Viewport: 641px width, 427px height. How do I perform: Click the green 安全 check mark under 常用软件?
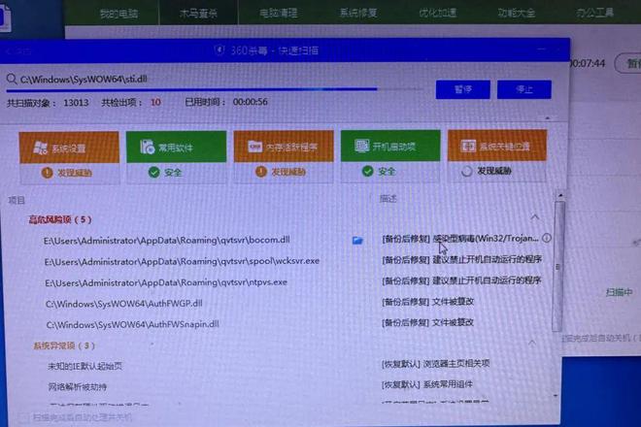coord(154,173)
